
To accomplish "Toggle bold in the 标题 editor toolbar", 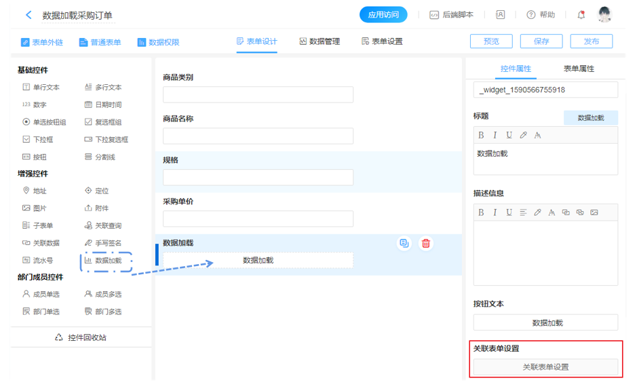I will [481, 135].
